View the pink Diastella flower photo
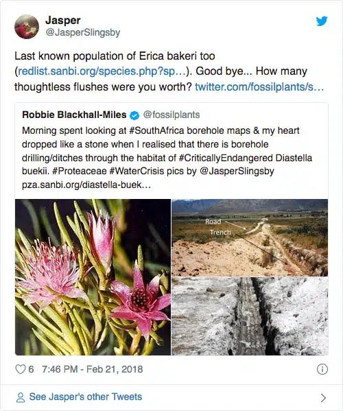 [x=93, y=277]
